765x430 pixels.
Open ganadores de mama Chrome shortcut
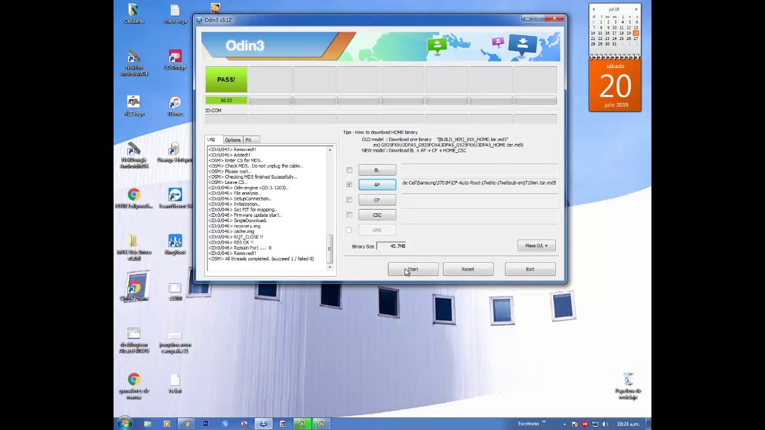coord(133,386)
